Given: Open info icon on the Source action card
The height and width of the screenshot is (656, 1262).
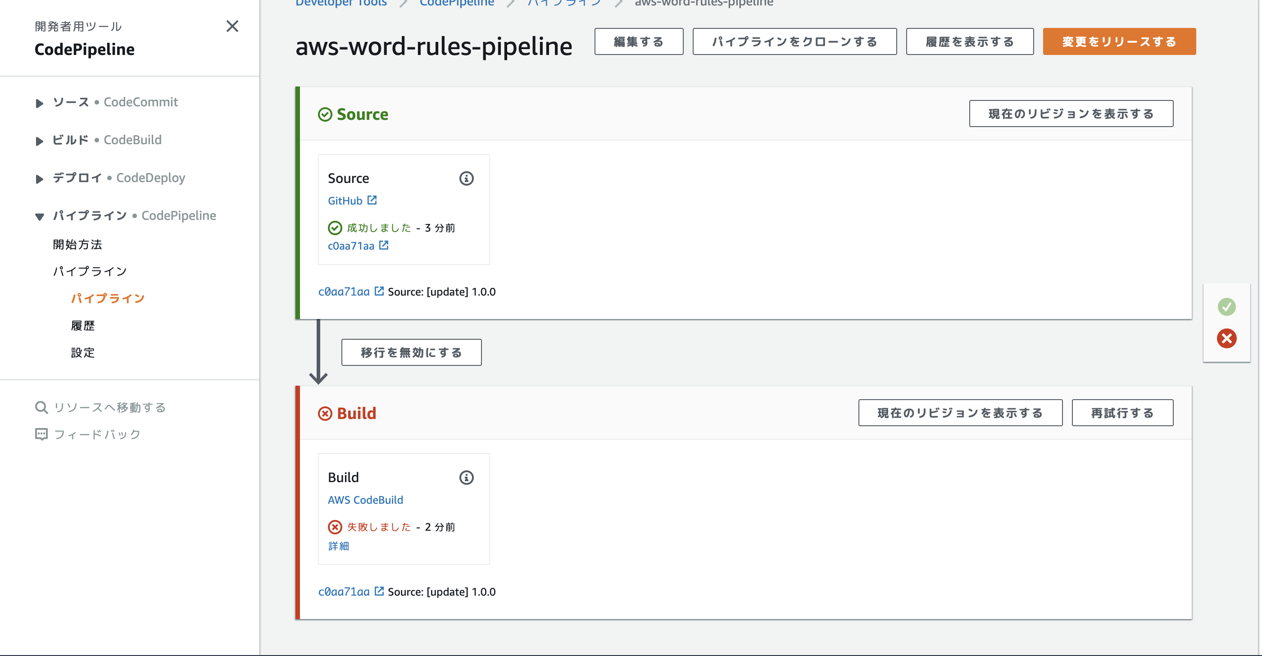Looking at the screenshot, I should [x=467, y=178].
